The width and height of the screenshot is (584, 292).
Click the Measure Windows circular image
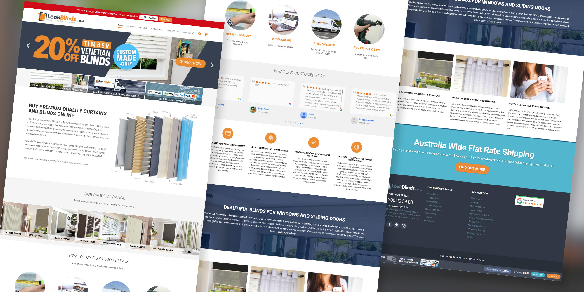240,15
